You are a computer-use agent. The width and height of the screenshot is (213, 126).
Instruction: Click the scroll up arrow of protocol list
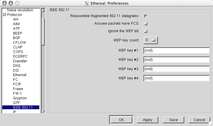point(43,10)
